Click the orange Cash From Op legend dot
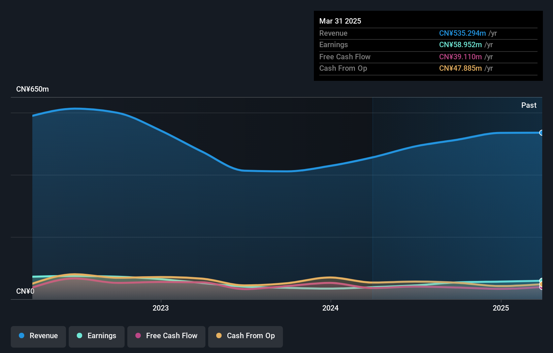Viewport: 553px width, 353px height. click(219, 335)
